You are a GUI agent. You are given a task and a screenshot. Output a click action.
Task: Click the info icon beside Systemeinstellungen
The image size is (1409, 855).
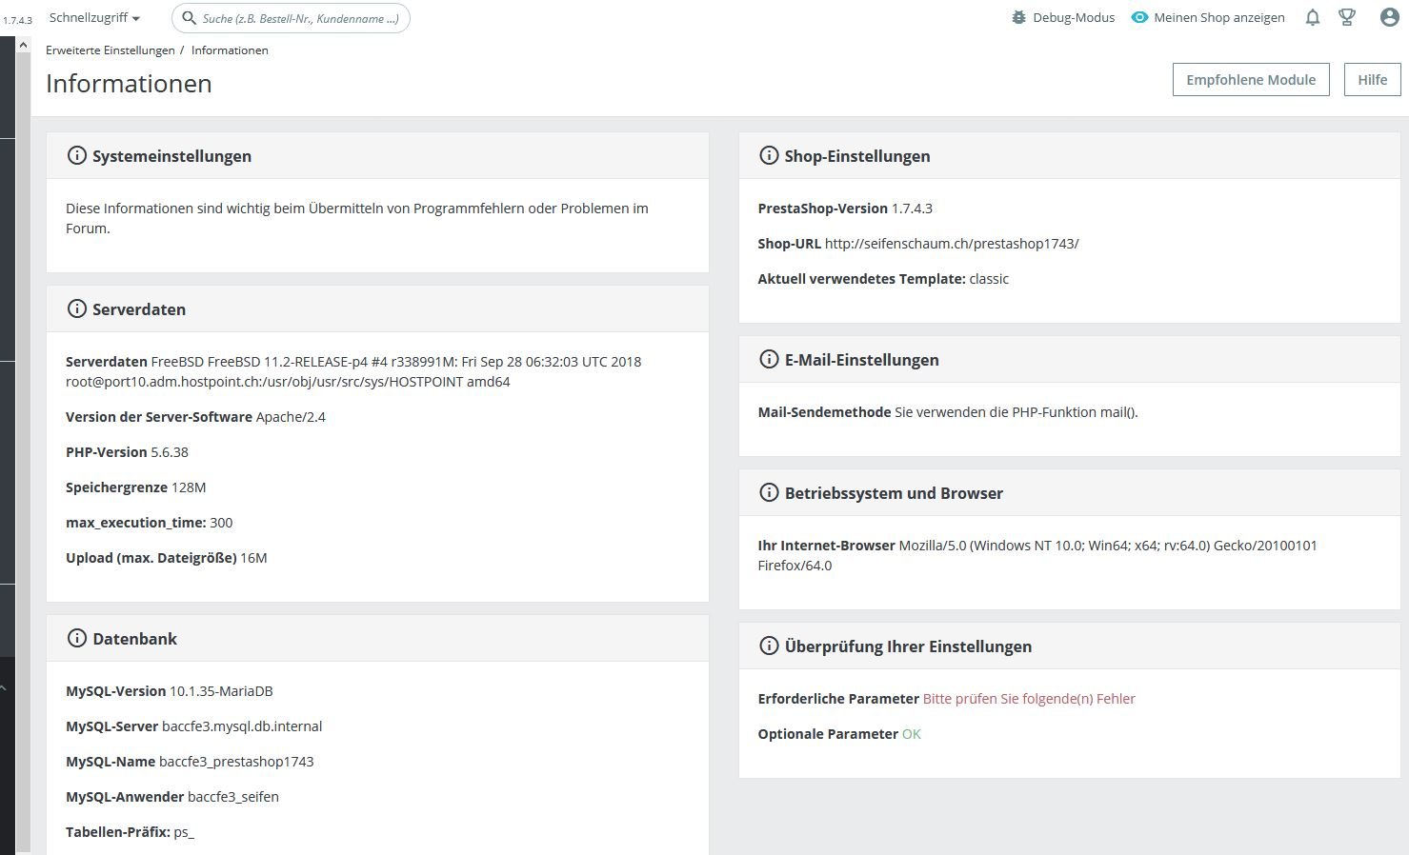coord(77,155)
